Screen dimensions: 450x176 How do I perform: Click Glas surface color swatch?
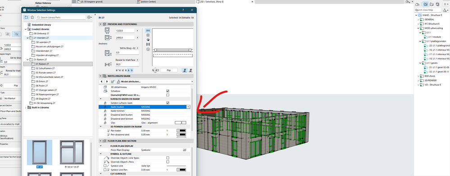180,123
